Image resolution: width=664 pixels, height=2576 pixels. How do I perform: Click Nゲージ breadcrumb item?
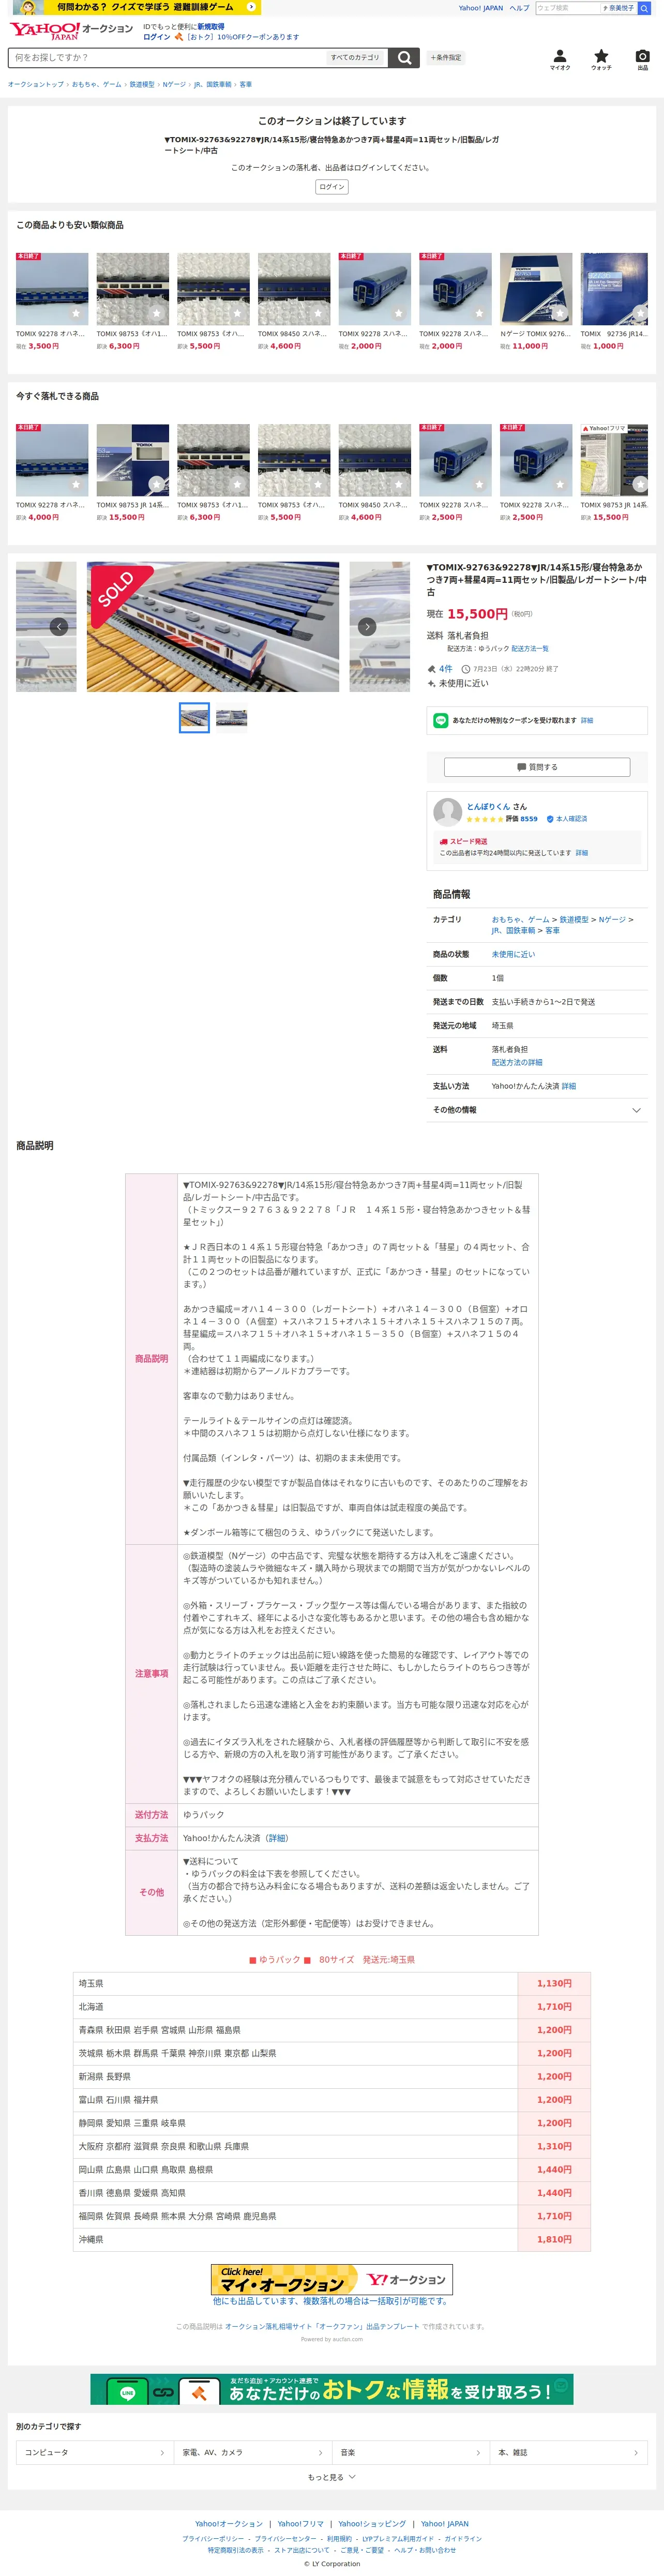tap(174, 85)
